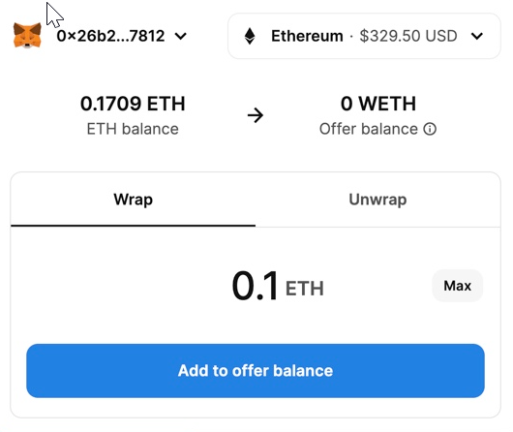The image size is (513, 432).
Task: Click the Offer balance label
Action: click(369, 129)
